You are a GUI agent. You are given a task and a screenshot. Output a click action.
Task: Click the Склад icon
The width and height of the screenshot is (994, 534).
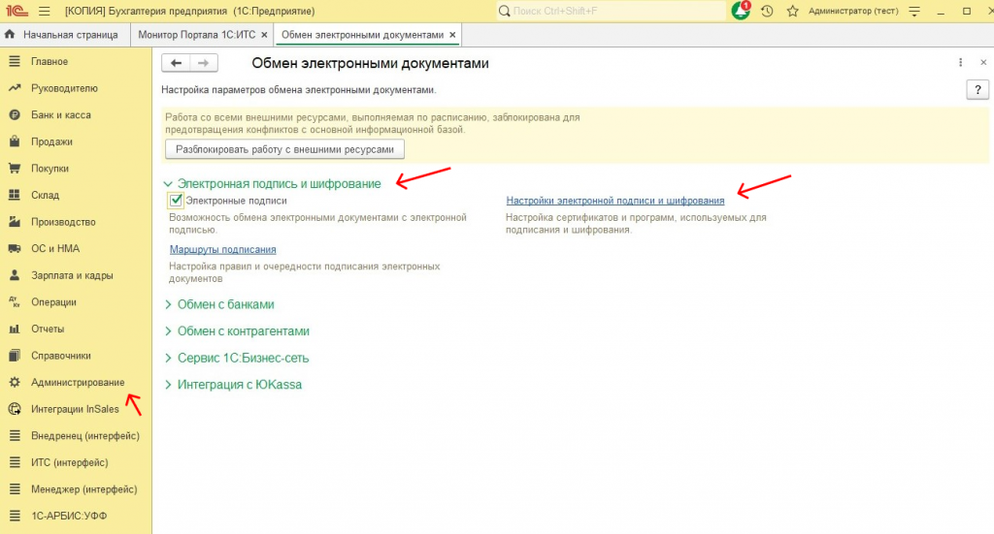point(15,195)
